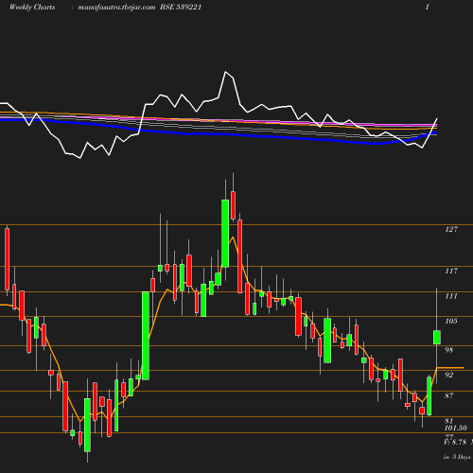Click the 'Weekly Charts' title text

[x=32, y=8]
